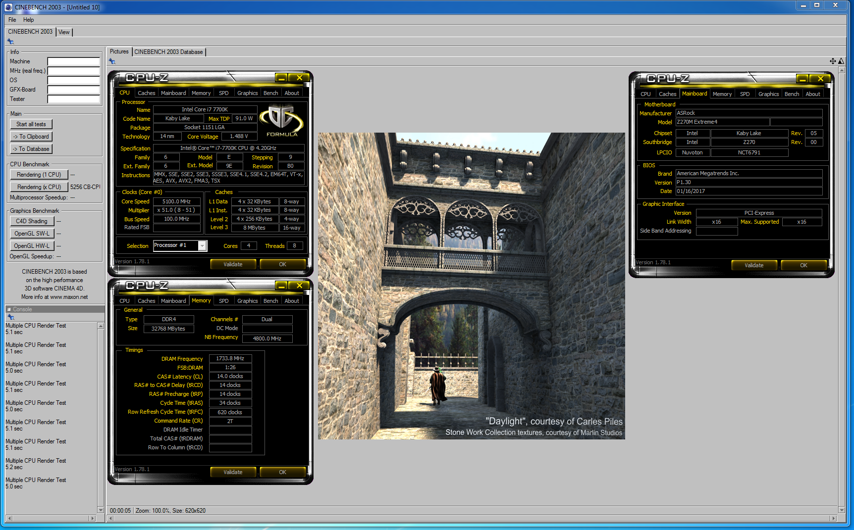Image resolution: width=854 pixels, height=530 pixels.
Task: Minimize the CPU-Z Mainboard window
Action: point(802,79)
